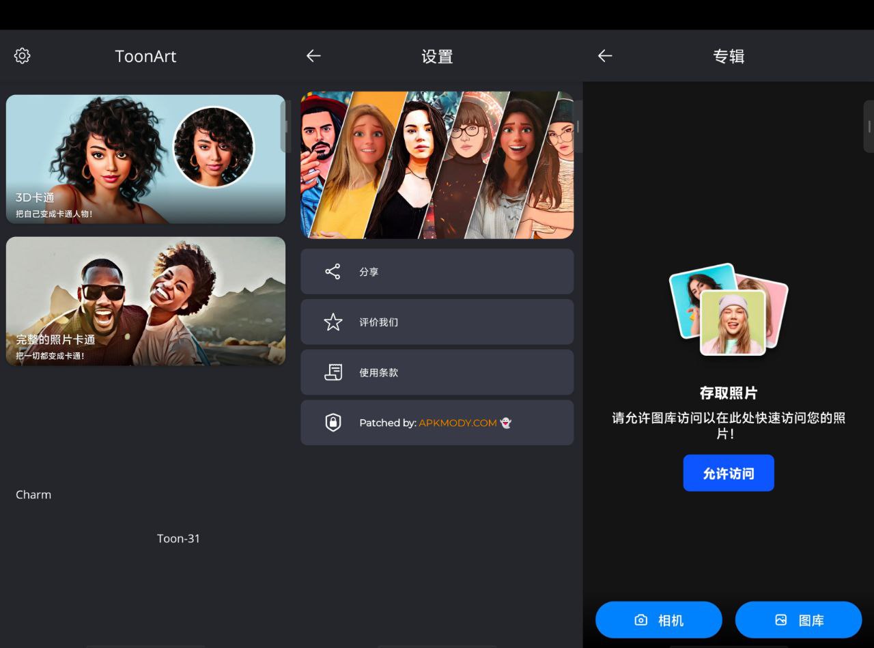Tap the camera icon on the 相机 button
This screenshot has width=874, height=648.
tap(640, 619)
